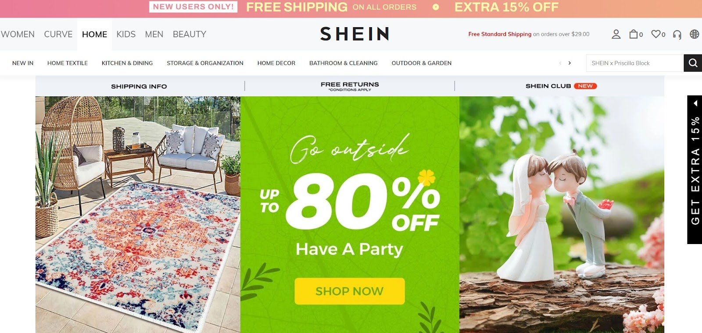Collapse the Get Extra 15% side arrow
Image resolution: width=702 pixels, height=333 pixels.
695,103
